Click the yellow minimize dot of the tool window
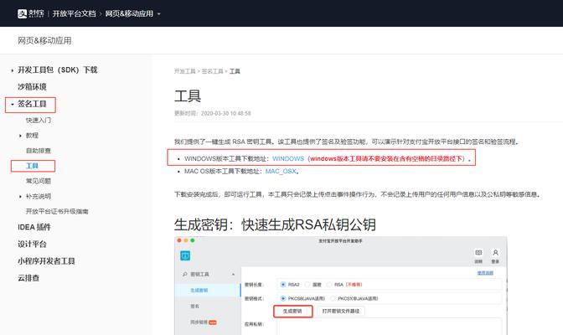The width and height of the screenshot is (563, 335). coord(186,240)
